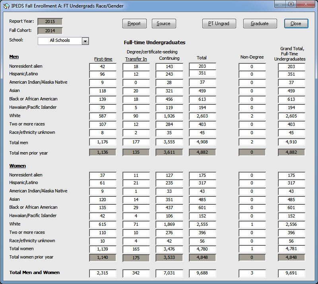Click the Fall Cohort field showing 2014
Image resolution: width=318 pixels, height=284 pixels.
coord(50,31)
